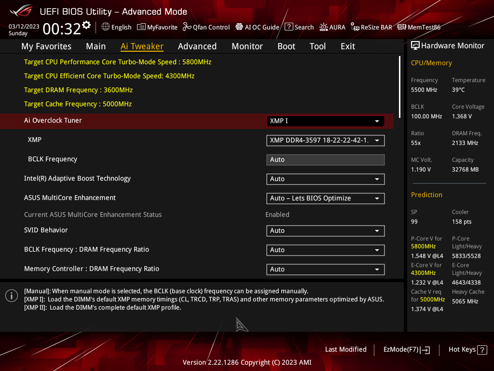Open Intel Adaptive Boost Technology dropdown

tap(325, 179)
